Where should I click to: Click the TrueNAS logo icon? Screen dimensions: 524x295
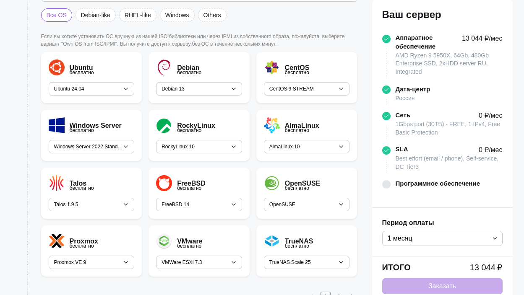[x=271, y=241]
